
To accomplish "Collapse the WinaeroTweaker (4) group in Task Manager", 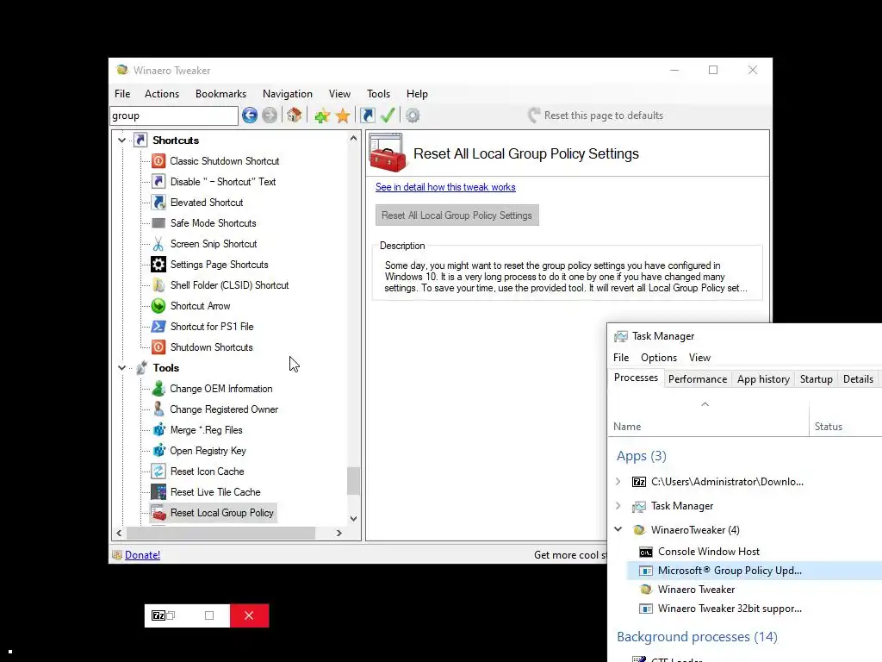I will [618, 530].
